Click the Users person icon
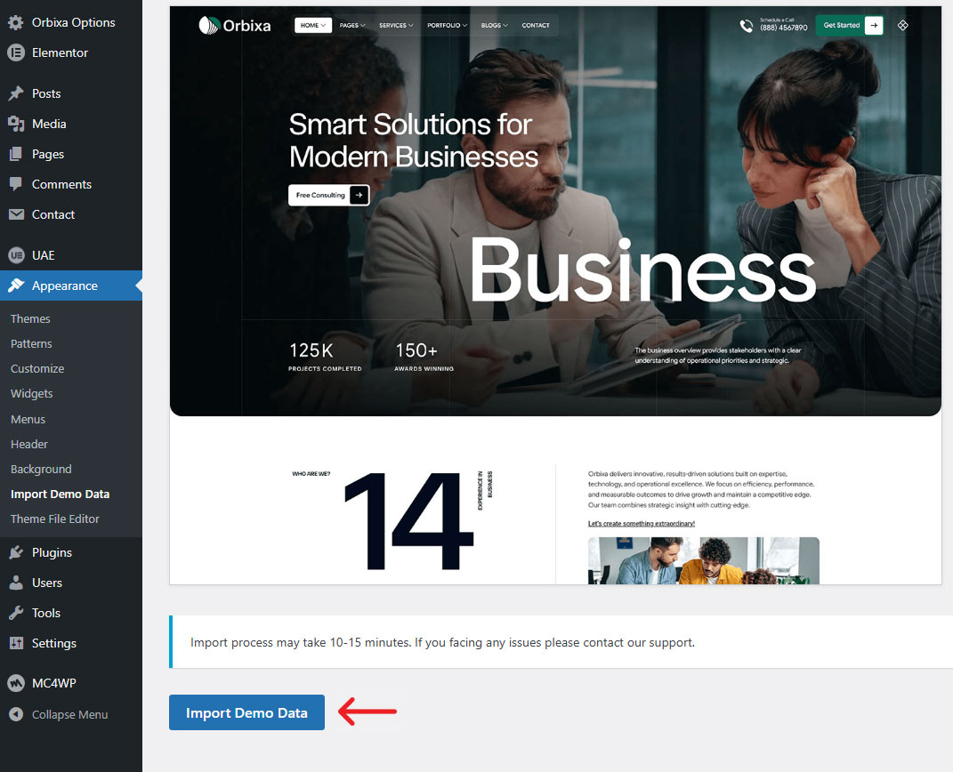This screenshot has width=953, height=772. coord(16,583)
